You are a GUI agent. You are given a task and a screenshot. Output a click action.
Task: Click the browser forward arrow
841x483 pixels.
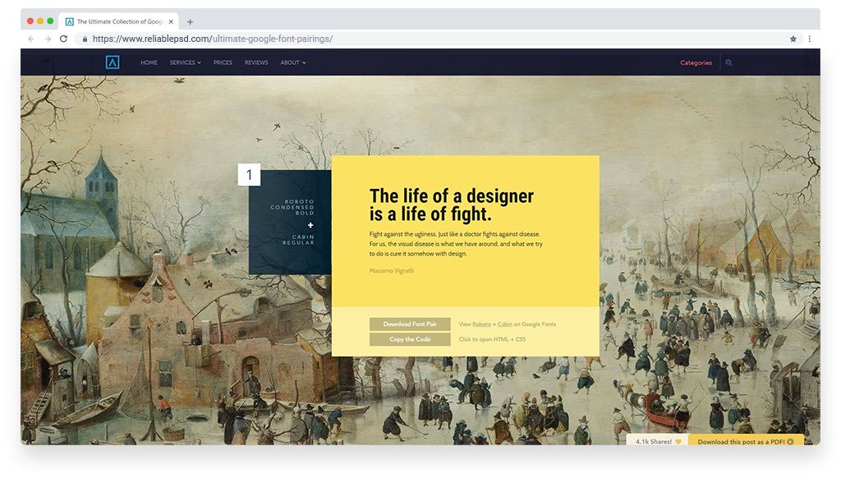coord(48,39)
